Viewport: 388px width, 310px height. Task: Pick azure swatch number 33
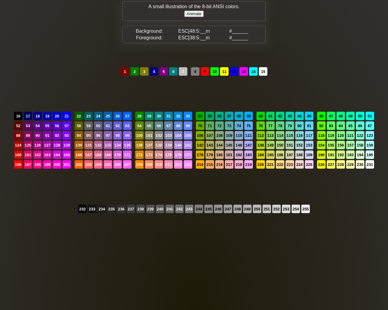[x=188, y=116]
